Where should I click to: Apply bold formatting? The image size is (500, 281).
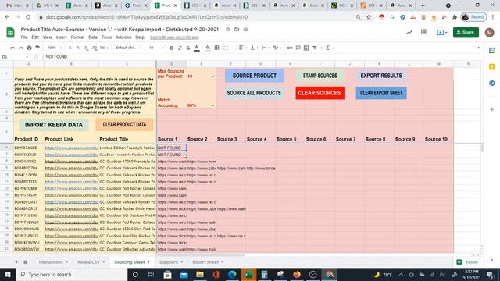coord(172,48)
